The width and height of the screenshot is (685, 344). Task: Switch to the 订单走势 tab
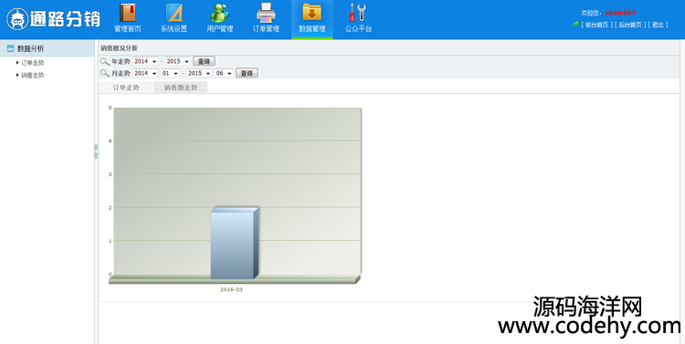[126, 88]
